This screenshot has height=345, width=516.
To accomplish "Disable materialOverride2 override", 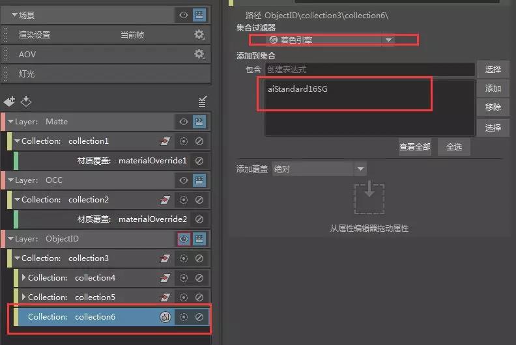I will click(x=199, y=219).
